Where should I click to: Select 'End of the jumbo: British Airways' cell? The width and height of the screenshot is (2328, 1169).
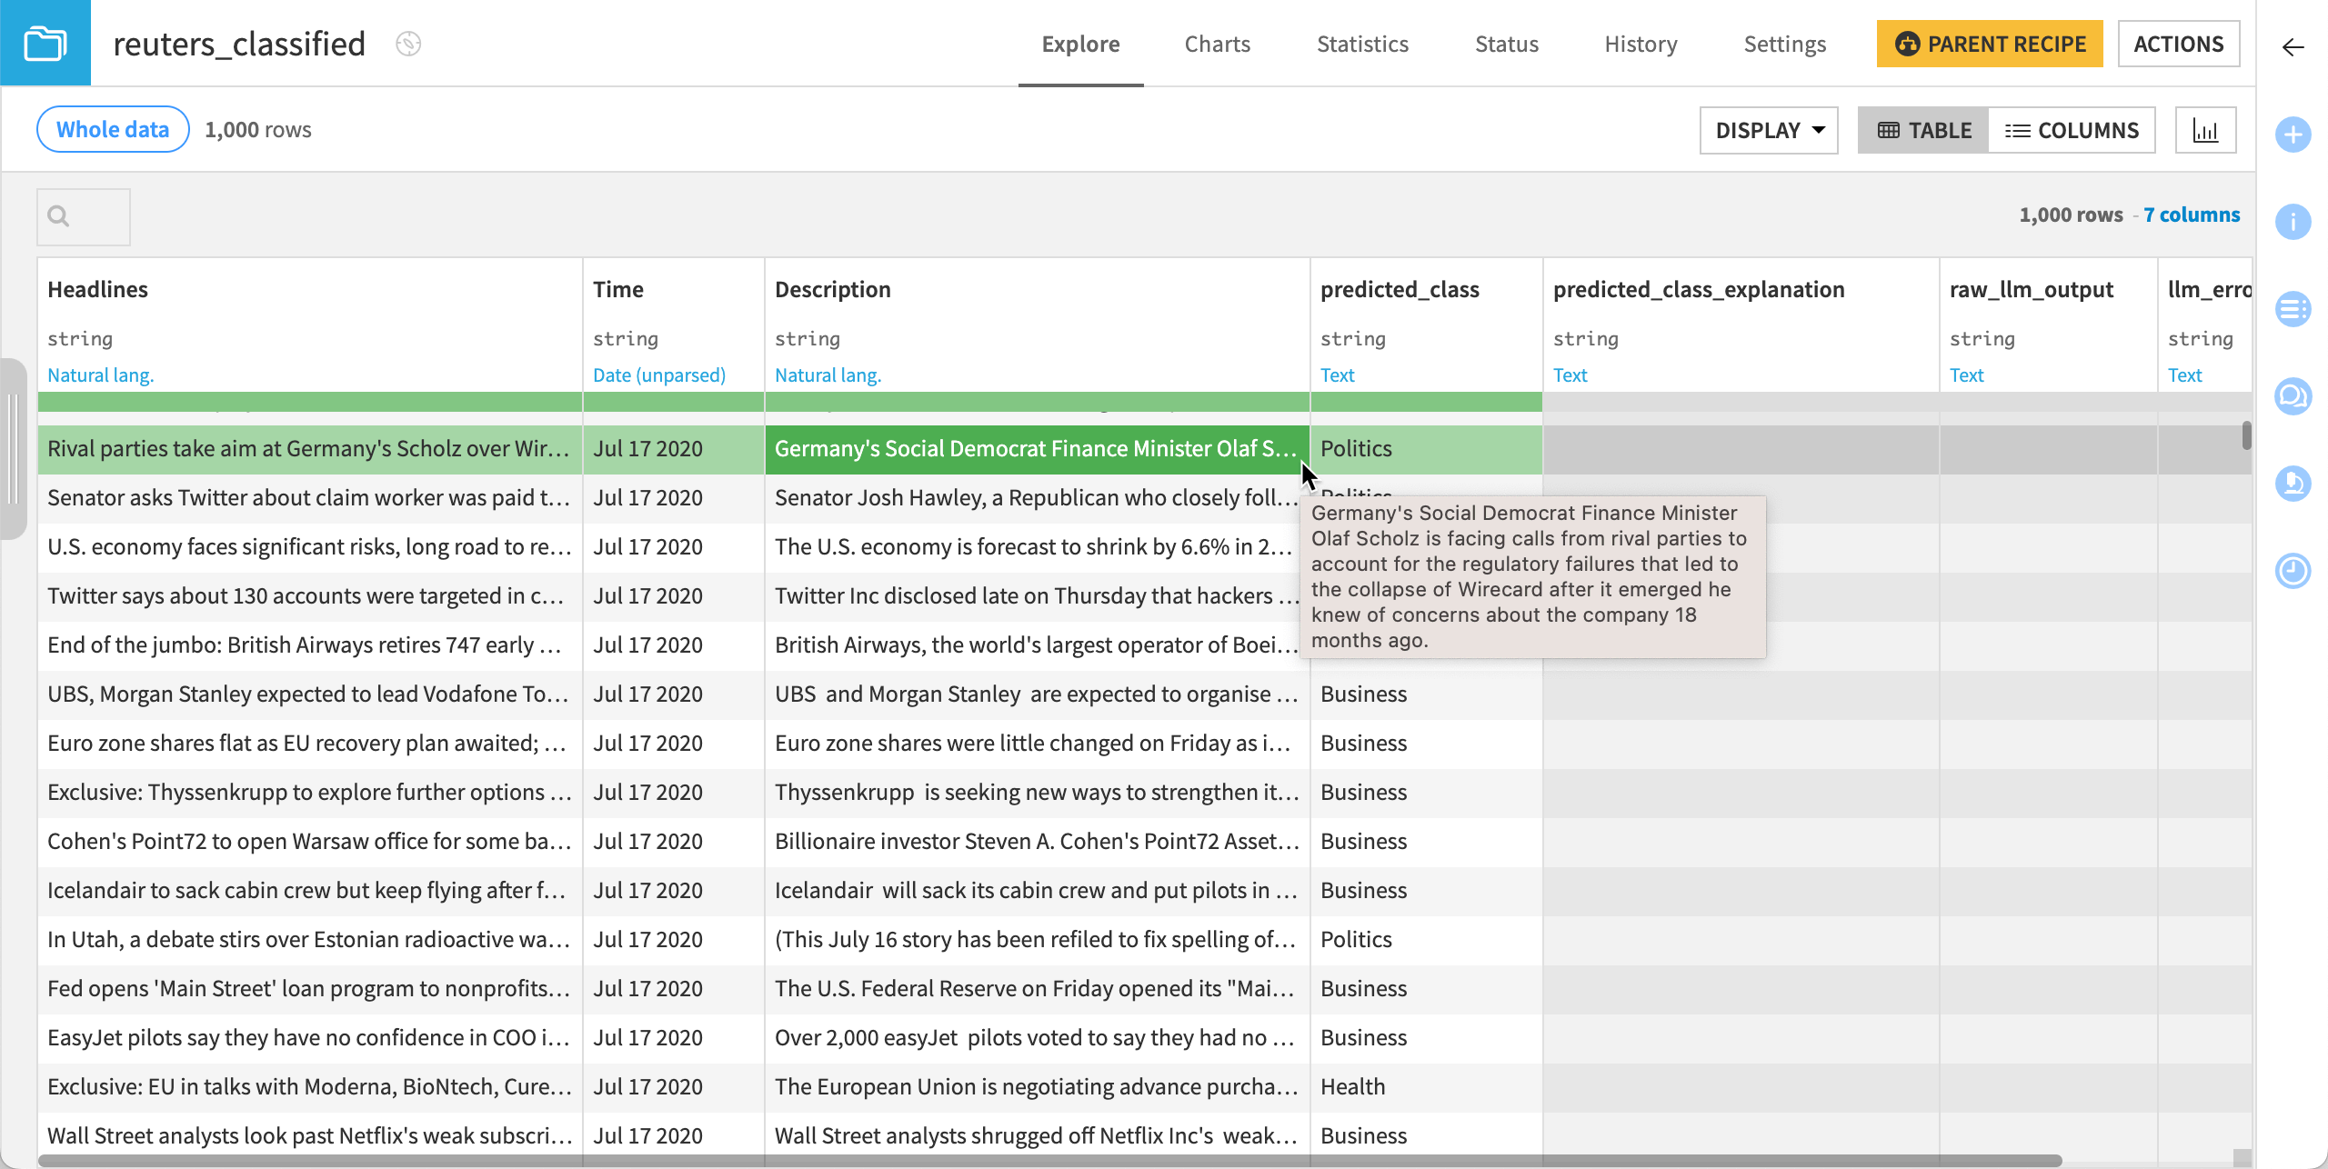point(310,645)
